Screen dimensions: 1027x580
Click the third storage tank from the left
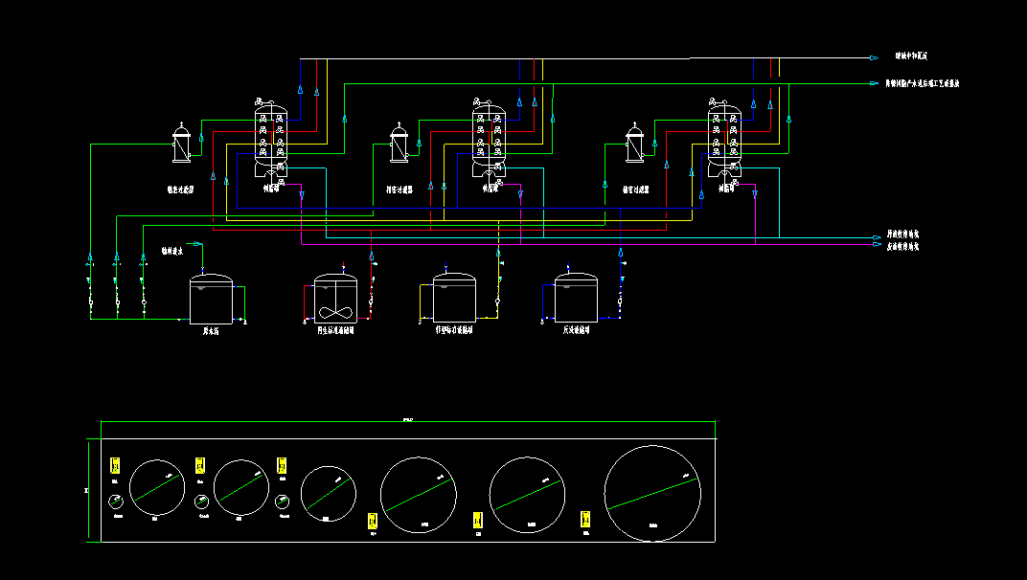pyautogui.click(x=453, y=300)
